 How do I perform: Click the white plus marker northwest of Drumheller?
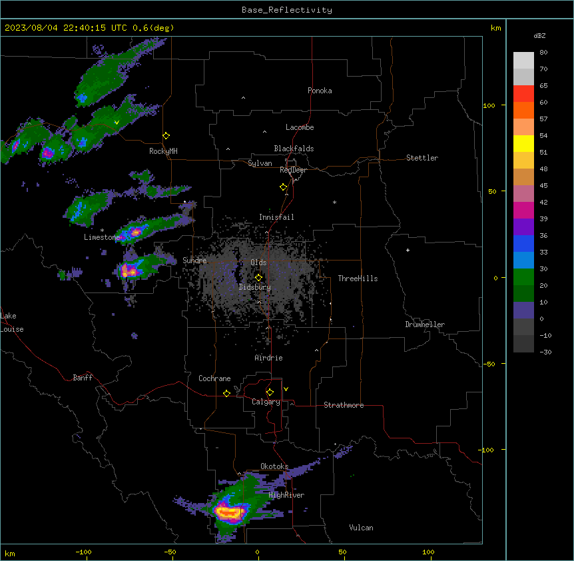tap(408, 250)
